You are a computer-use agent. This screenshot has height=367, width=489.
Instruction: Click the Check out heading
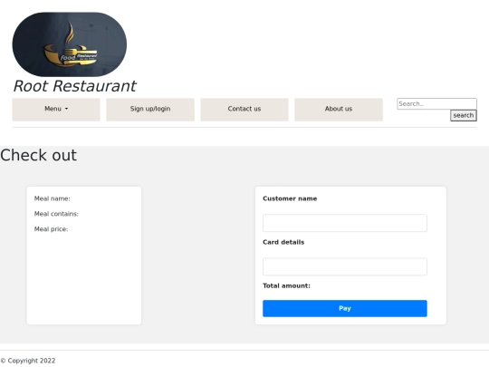click(x=38, y=155)
